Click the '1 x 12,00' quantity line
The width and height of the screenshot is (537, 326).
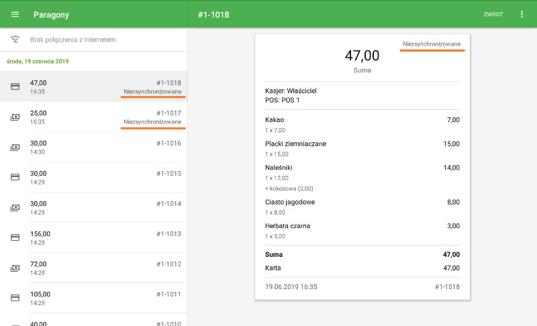point(277,178)
